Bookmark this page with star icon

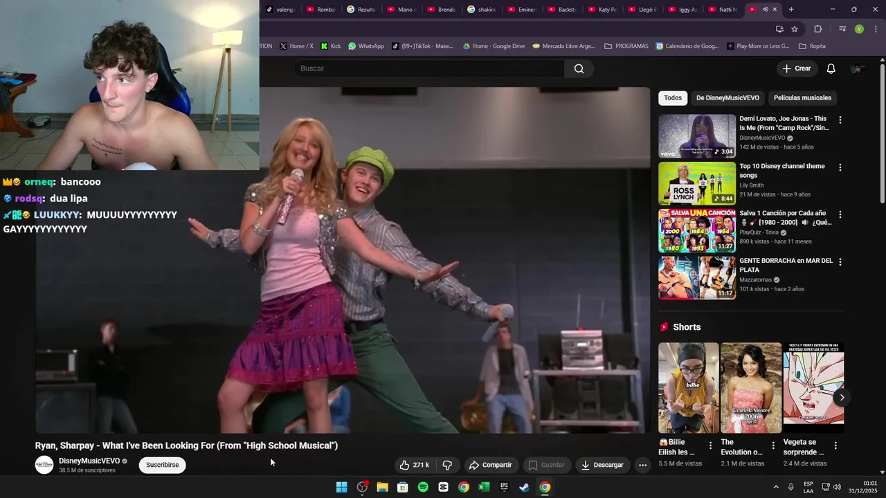tap(795, 29)
